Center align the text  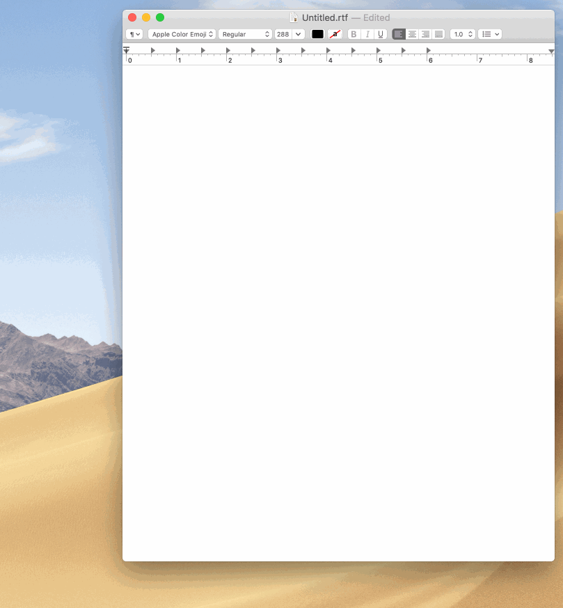412,34
